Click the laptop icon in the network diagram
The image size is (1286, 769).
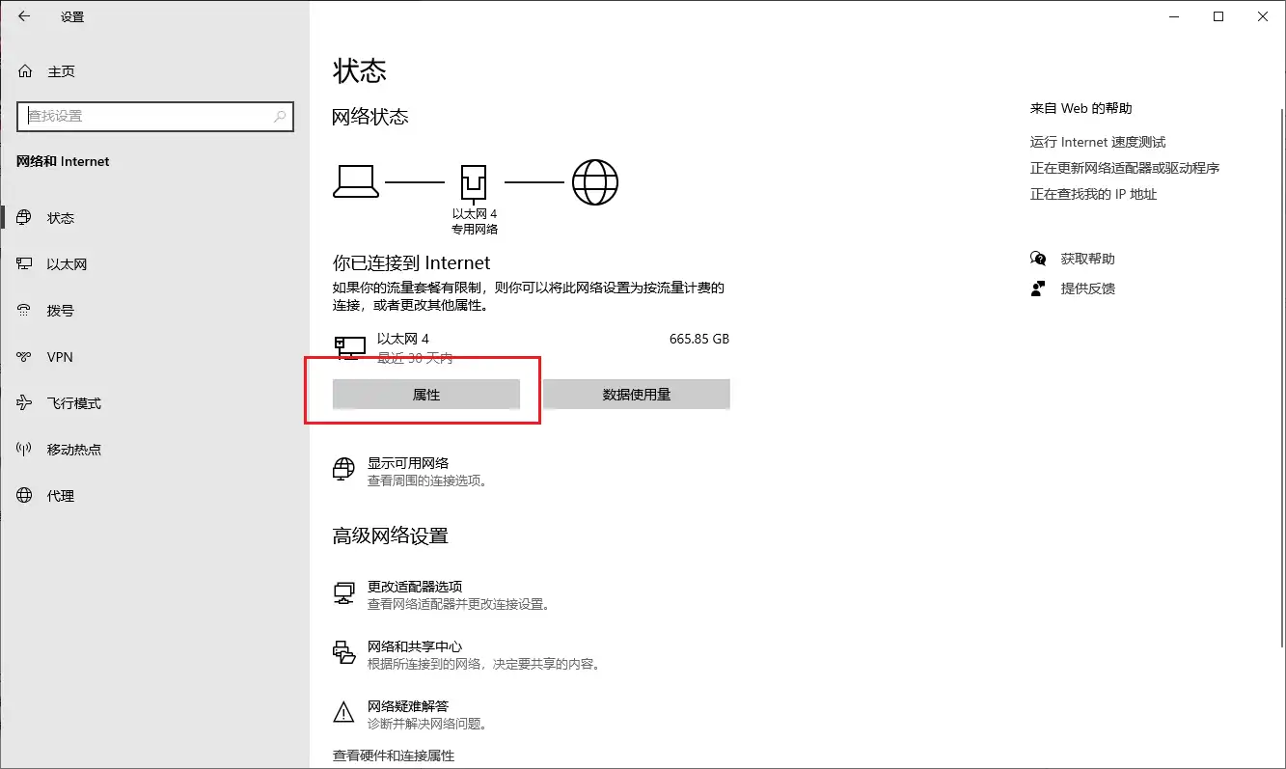tap(355, 181)
